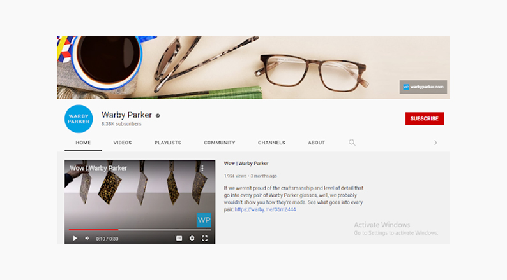This screenshot has height=280, width=507.
Task: Toggle closed captions on the video
Action: point(179,239)
